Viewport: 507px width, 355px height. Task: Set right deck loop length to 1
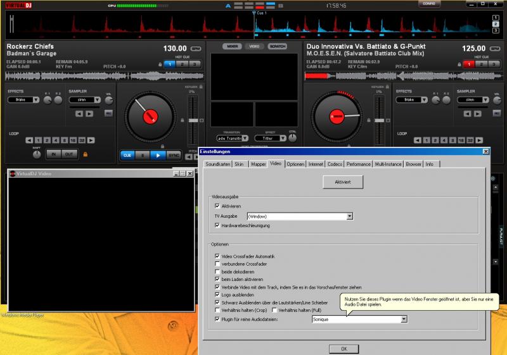[x=427, y=140]
